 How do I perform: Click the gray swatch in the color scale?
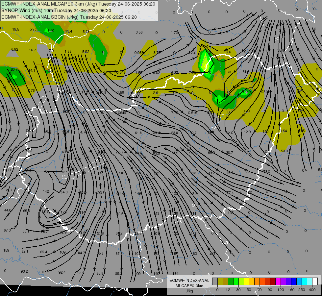pos(215,281)
